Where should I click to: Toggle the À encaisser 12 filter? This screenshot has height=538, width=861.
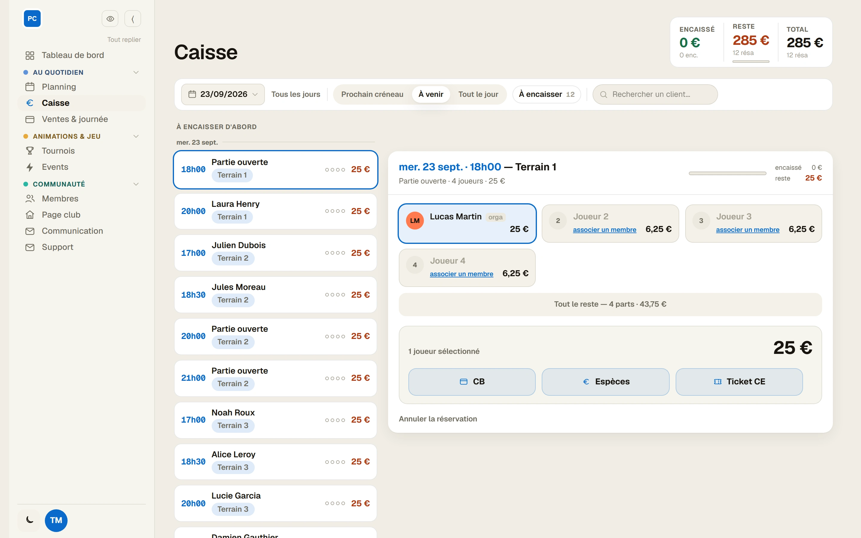pos(546,94)
